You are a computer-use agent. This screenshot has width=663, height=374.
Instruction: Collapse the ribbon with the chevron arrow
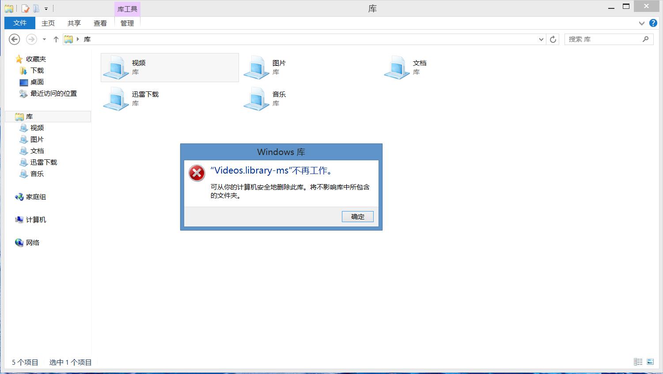tap(641, 23)
